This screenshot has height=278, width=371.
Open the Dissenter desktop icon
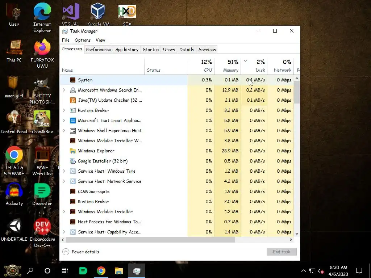coord(42,194)
